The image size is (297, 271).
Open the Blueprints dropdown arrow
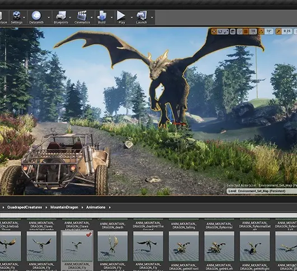[x=70, y=17]
